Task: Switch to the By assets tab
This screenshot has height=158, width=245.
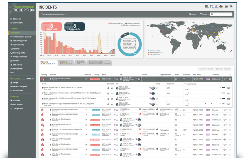Action: (x=66, y=63)
